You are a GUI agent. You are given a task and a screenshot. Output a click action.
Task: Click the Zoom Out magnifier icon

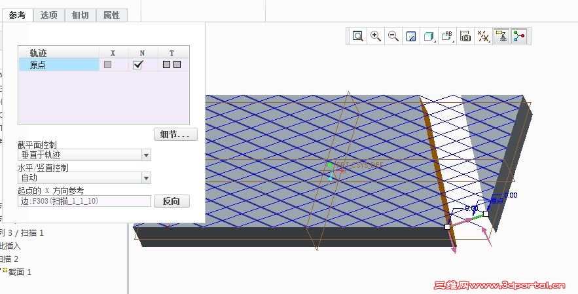tap(393, 36)
